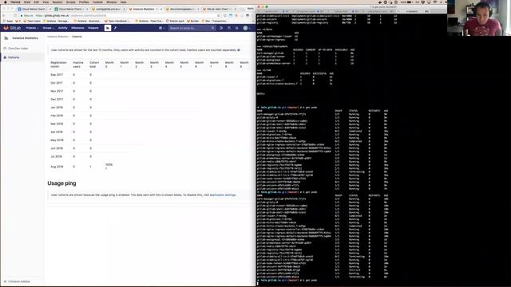Click the battery icon in macOS menu bar
Image resolution: width=511 pixels, height=287 pixels.
point(410,2)
